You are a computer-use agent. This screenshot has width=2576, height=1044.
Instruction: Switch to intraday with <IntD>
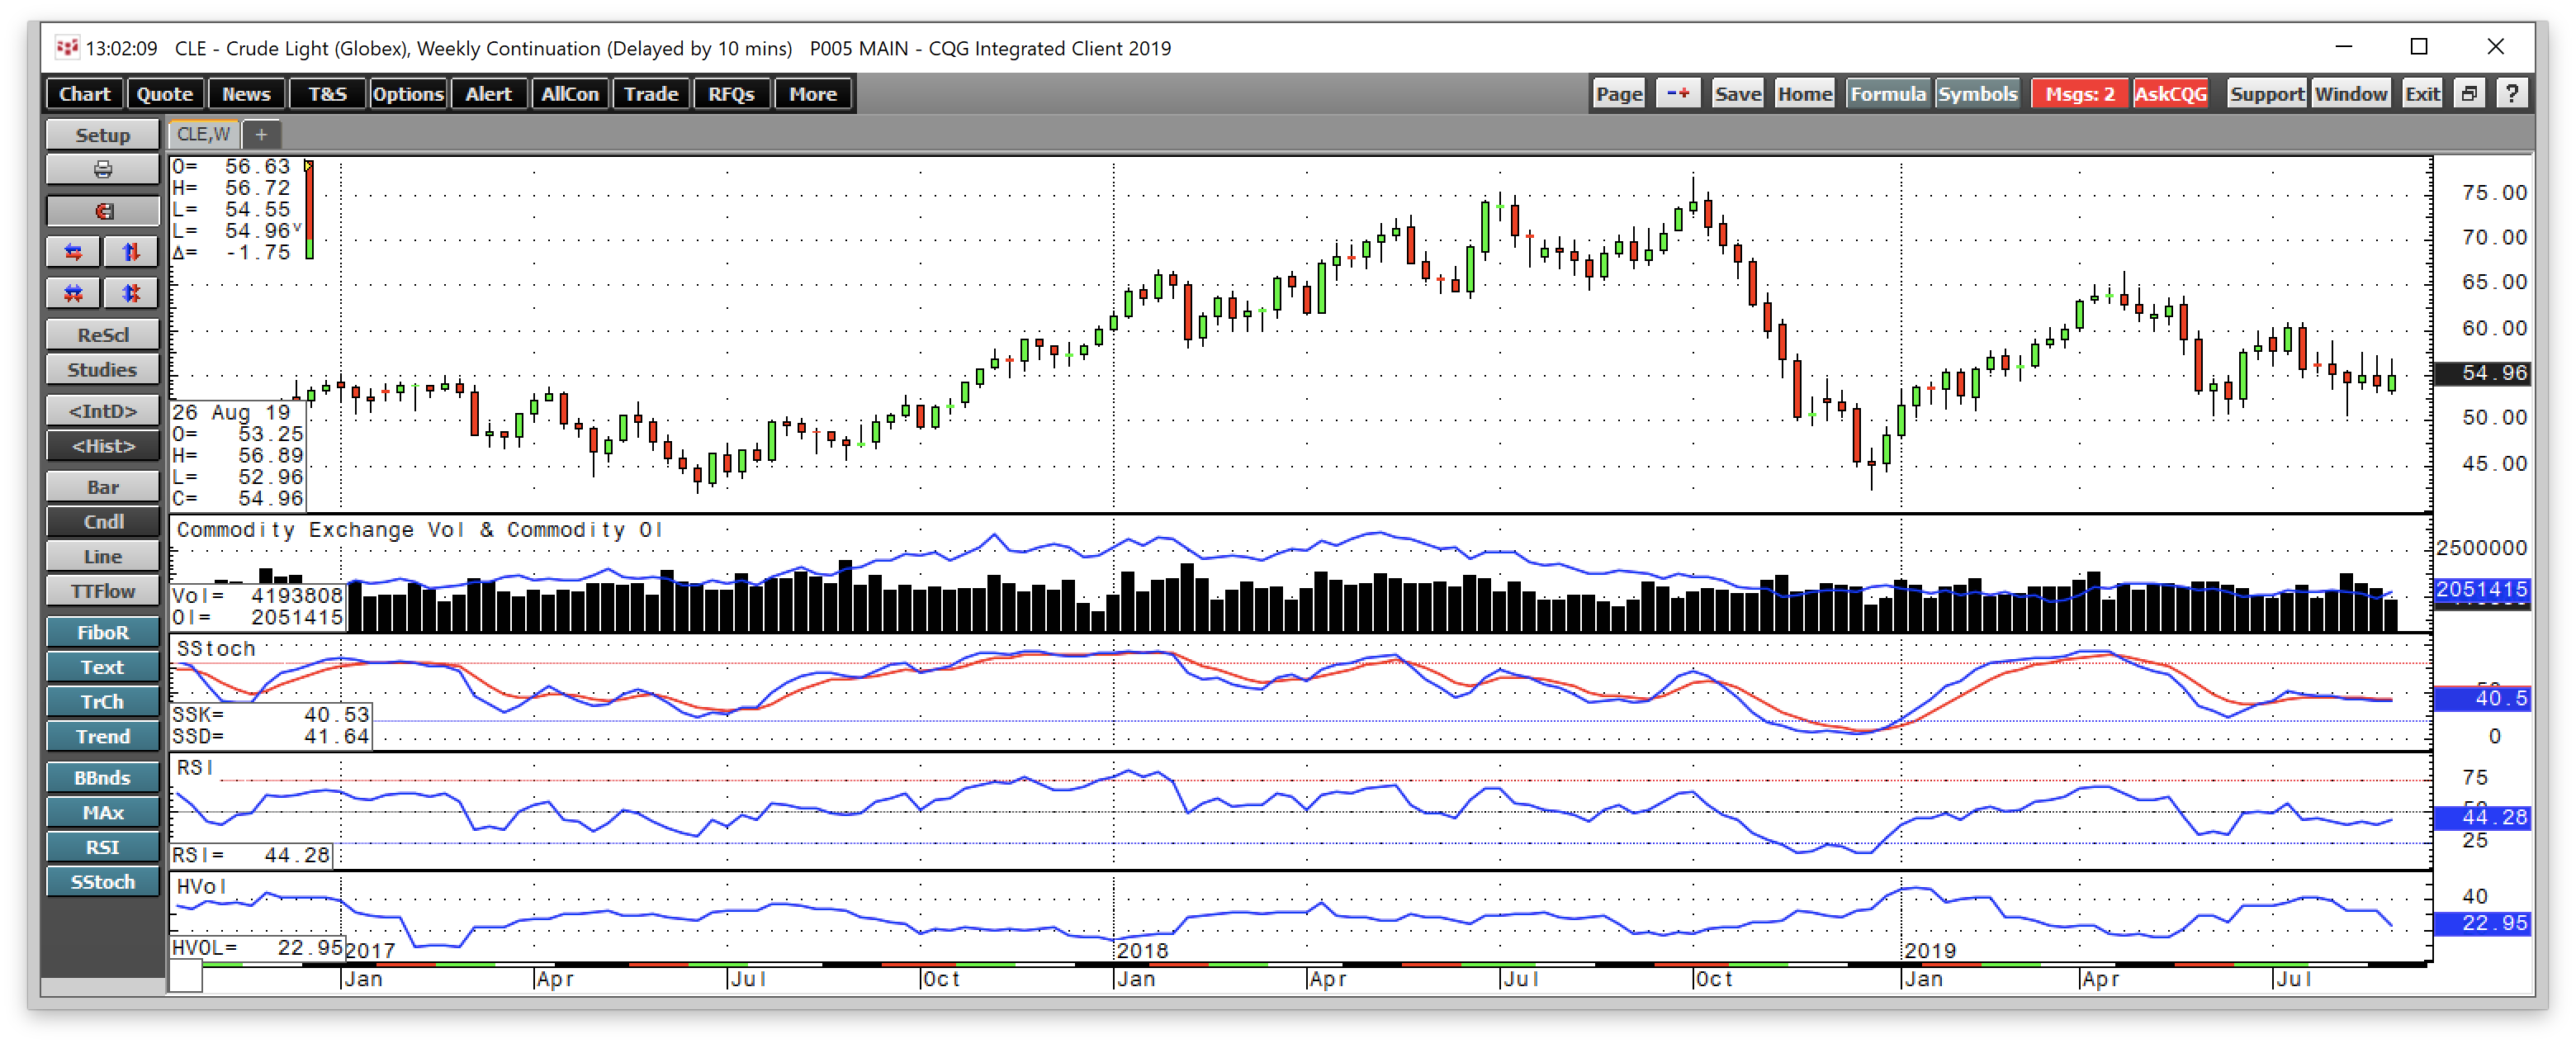click(x=103, y=411)
